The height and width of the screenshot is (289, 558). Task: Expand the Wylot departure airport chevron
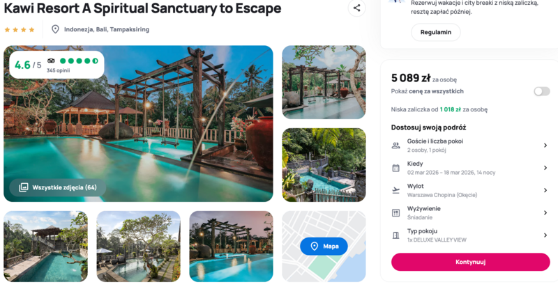(545, 190)
